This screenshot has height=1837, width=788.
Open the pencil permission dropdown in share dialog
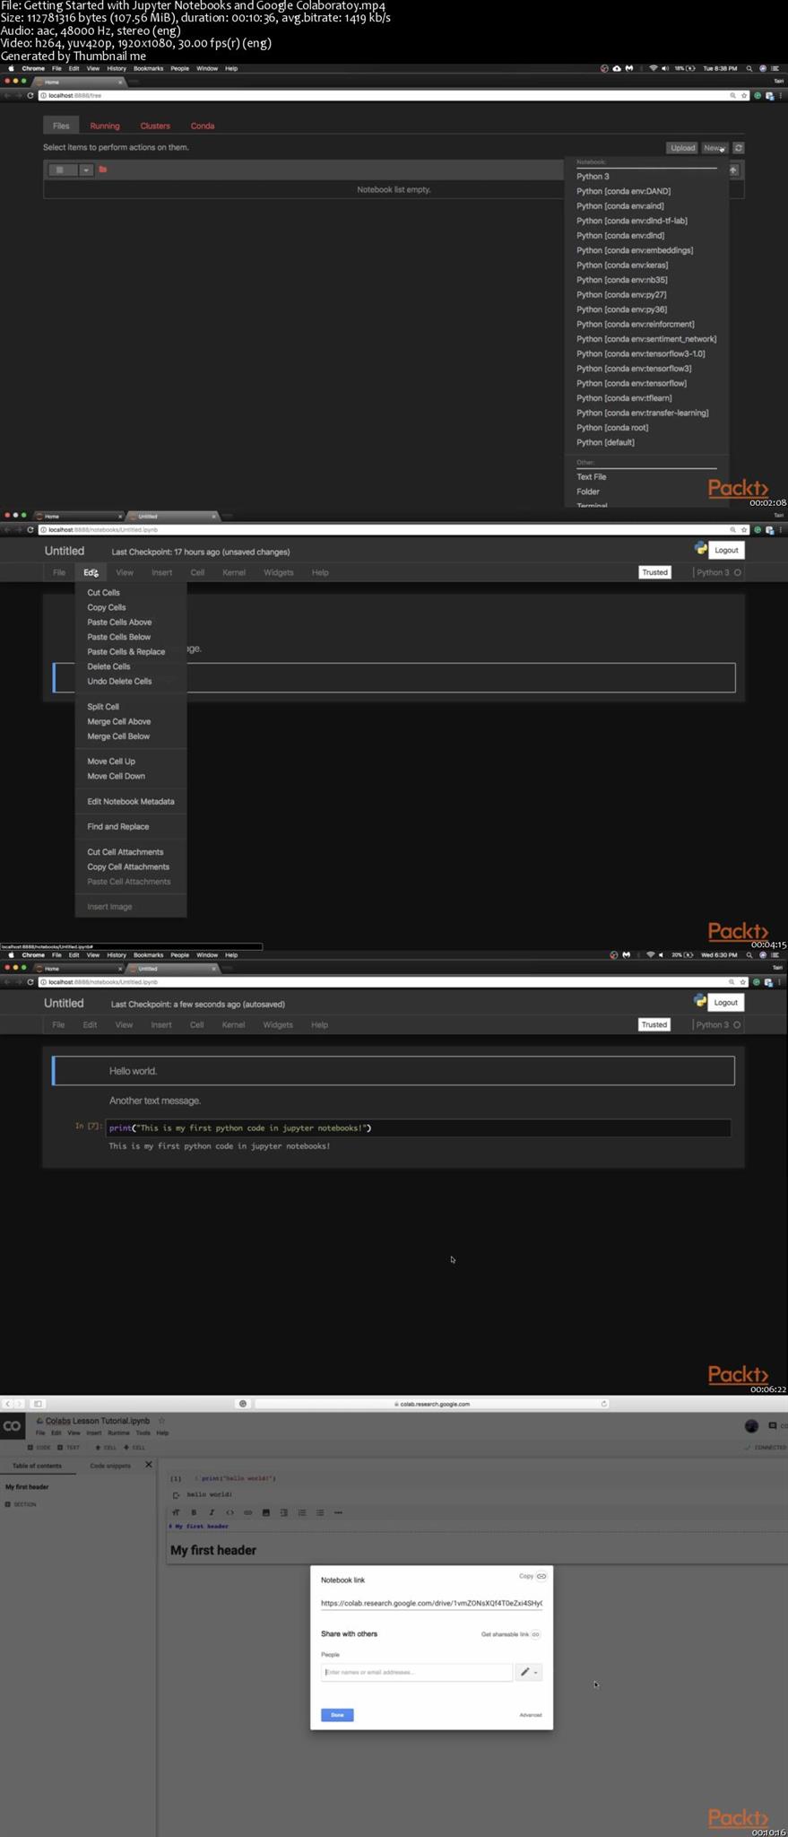(529, 1672)
